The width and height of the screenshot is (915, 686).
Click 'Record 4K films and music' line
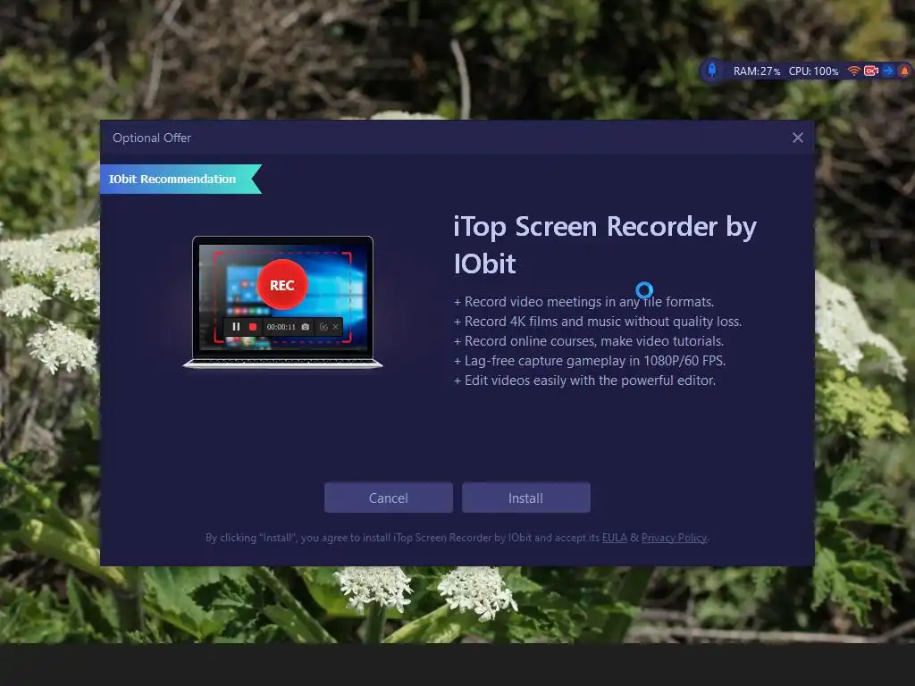(598, 322)
